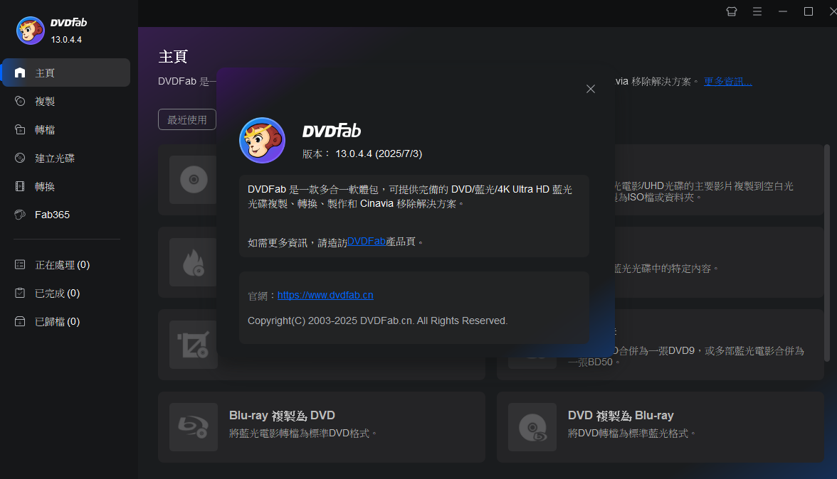837x479 pixels.
Task: Click the sidebar version number 13.0.4.4
Action: 66,39
